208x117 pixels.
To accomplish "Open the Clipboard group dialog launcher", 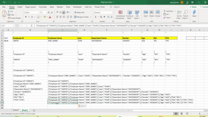I will (22, 21).
